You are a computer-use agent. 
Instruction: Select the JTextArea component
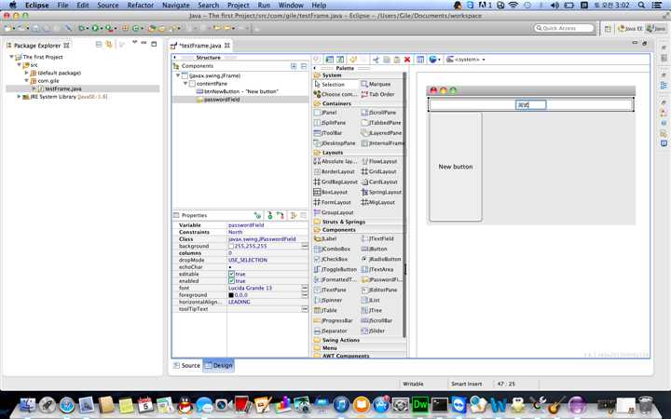(x=377, y=270)
